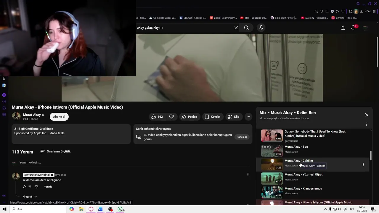379x213 pixels.
Task: Close the Mix - Murat Akay playlist panel
Action: pyautogui.click(x=367, y=115)
